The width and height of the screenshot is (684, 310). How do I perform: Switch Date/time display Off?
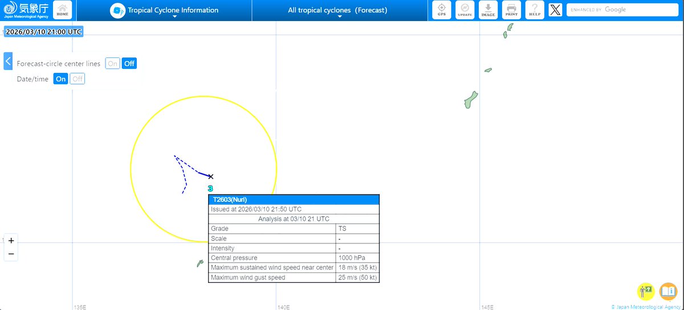click(78, 79)
